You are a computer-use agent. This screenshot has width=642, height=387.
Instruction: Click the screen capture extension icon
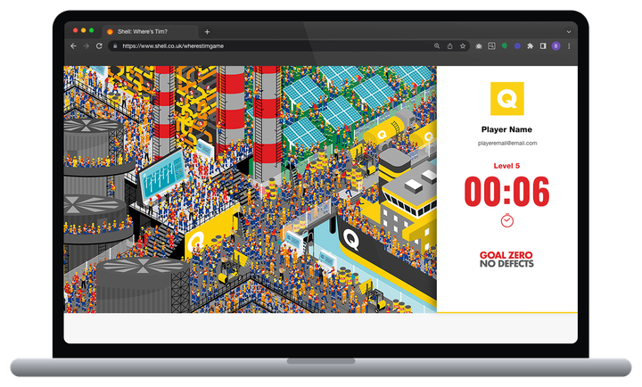coord(491,46)
